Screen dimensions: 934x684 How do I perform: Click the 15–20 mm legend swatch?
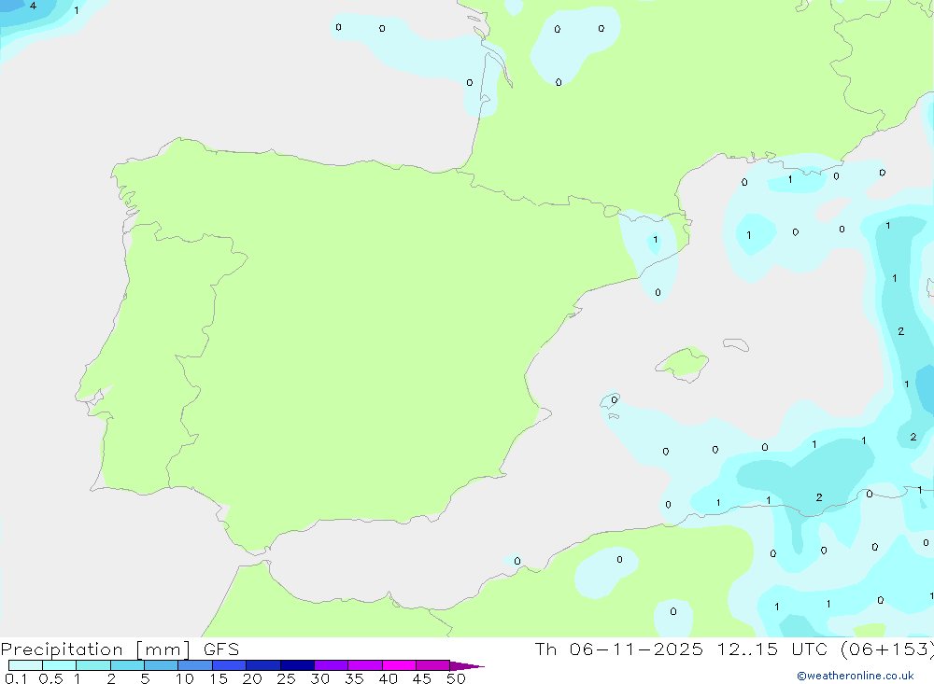pyautogui.click(x=230, y=665)
